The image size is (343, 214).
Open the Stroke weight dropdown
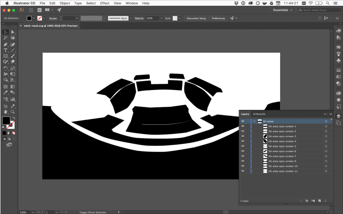pyautogui.click(x=77, y=18)
